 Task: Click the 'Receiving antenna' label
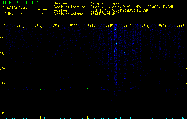[68, 14]
